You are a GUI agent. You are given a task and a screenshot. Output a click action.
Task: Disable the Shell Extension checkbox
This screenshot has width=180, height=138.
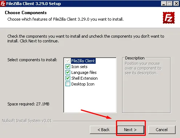[x=68, y=78]
